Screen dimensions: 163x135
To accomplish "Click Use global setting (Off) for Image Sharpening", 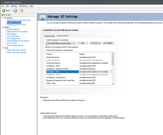I will (x=87, y=57).
